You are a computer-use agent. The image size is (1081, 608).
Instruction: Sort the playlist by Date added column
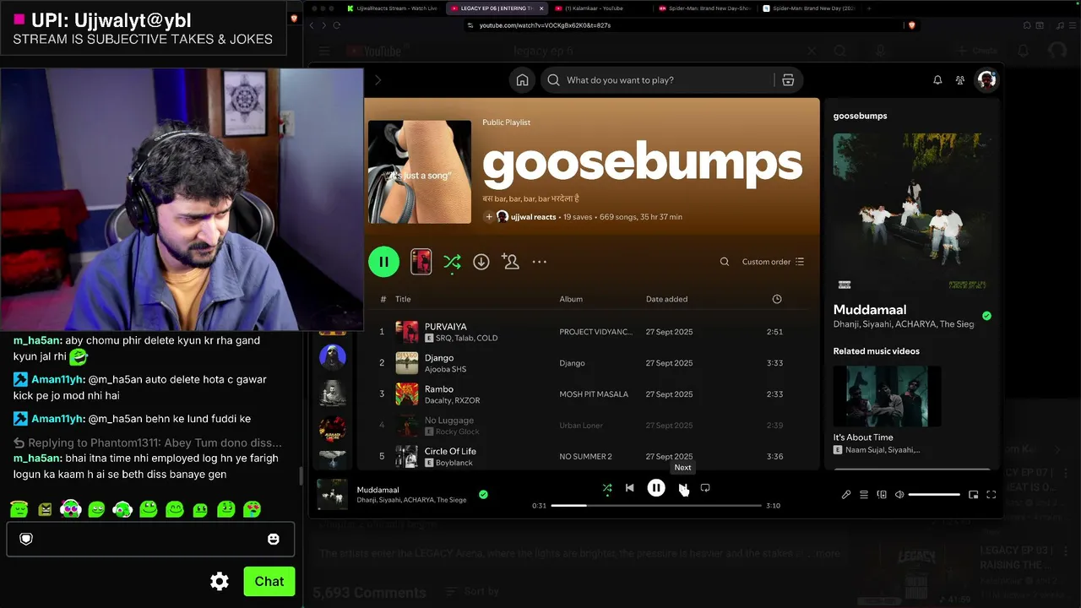click(666, 299)
